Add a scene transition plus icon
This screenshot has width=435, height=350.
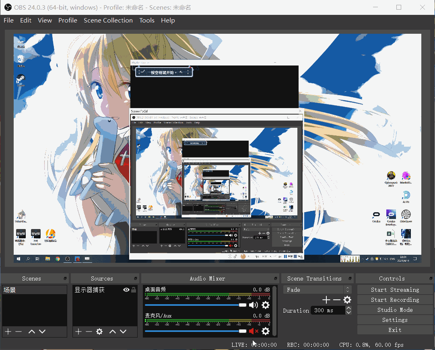pyautogui.click(x=326, y=300)
